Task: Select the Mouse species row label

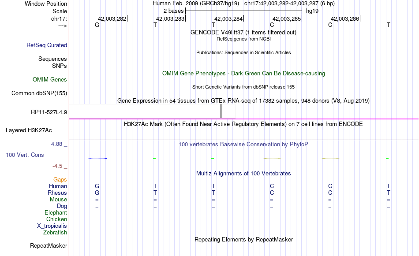Action: tap(58, 200)
